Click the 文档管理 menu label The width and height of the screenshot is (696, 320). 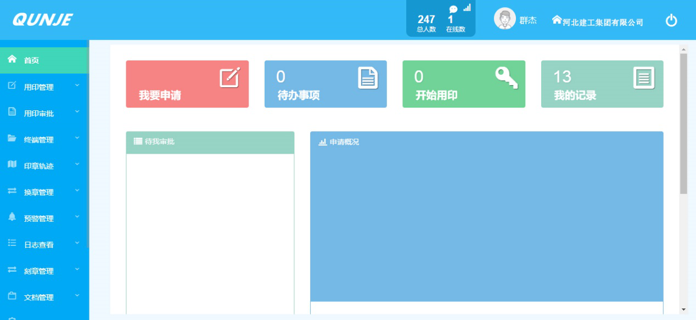tap(39, 297)
